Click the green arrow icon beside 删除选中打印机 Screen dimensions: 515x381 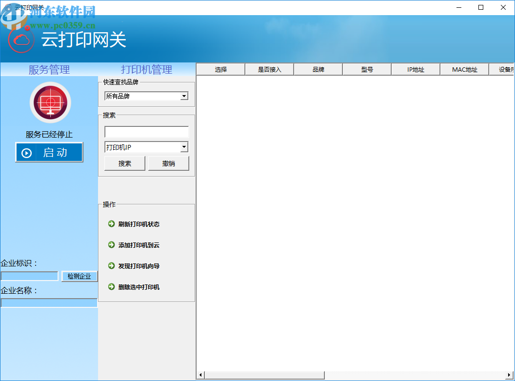coord(111,287)
